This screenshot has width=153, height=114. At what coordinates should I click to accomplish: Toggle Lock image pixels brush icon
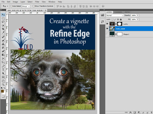(x=115, y=19)
